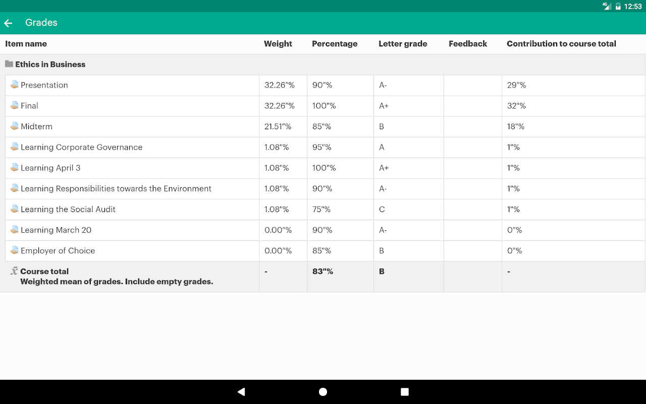Open the Presentation grade item

coord(44,85)
